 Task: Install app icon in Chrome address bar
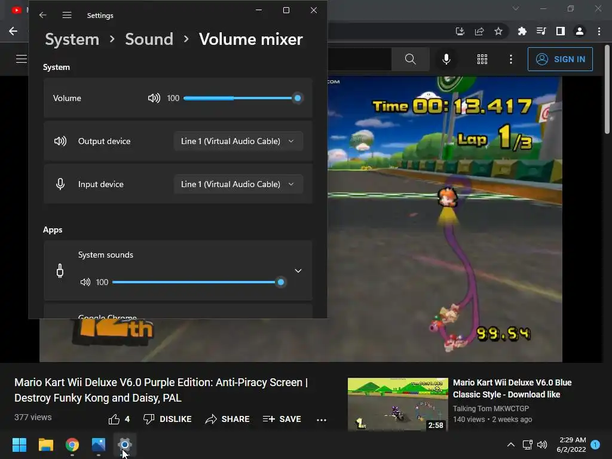tap(460, 31)
